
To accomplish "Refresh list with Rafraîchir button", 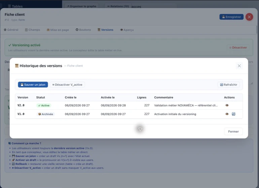I will coord(229,85).
